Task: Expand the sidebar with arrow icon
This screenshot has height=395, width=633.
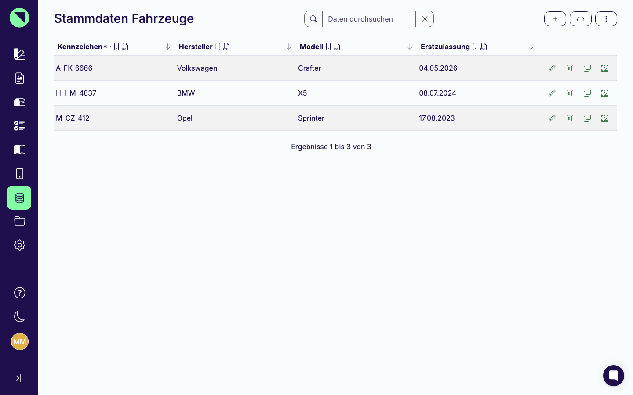Action: click(18, 378)
